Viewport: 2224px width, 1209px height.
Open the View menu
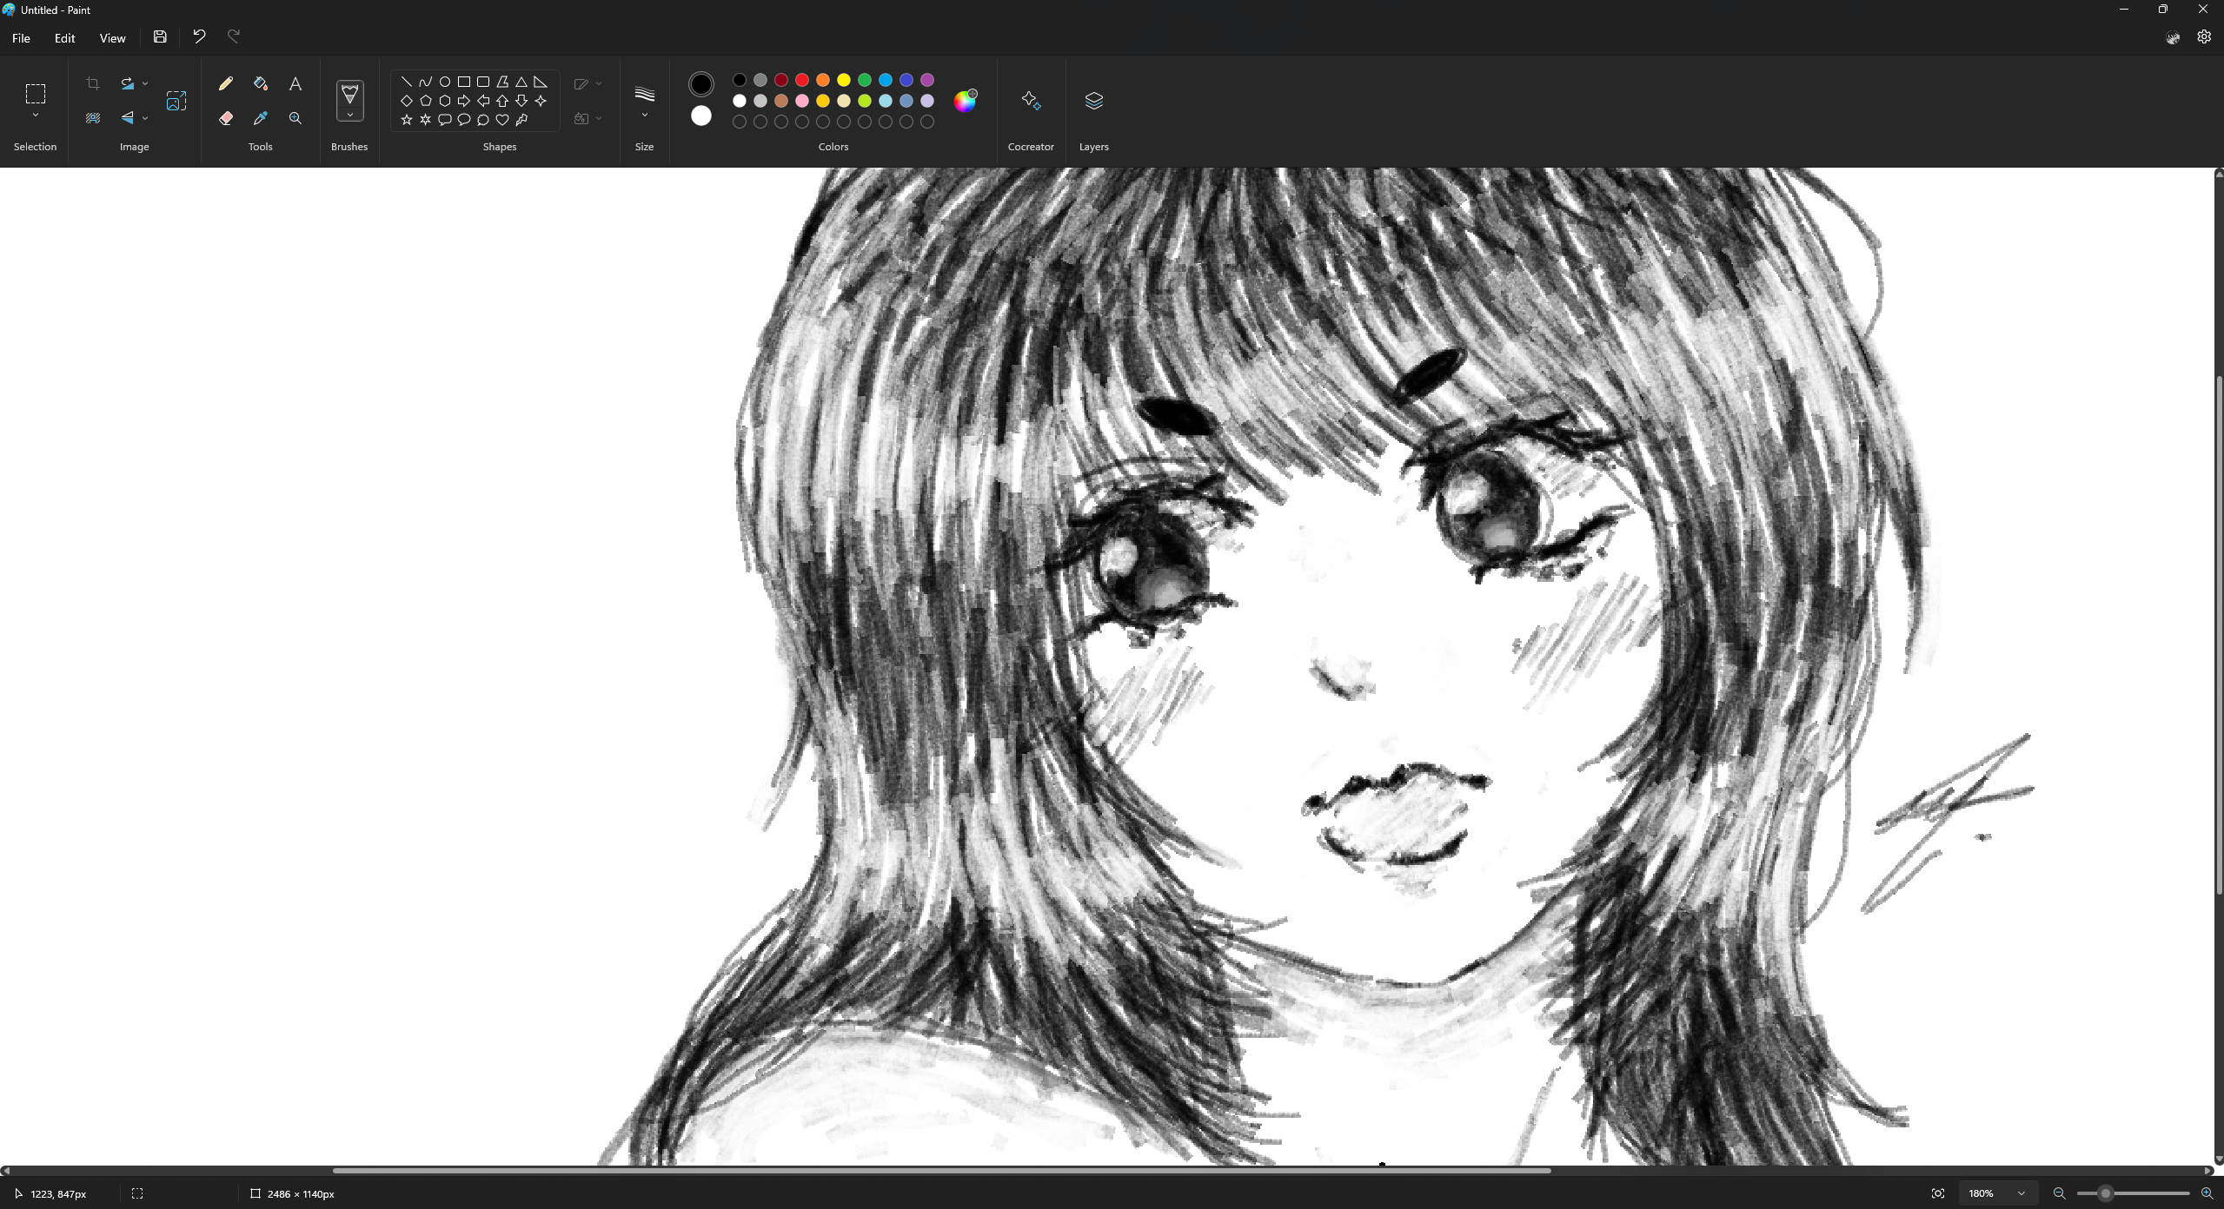click(x=112, y=38)
